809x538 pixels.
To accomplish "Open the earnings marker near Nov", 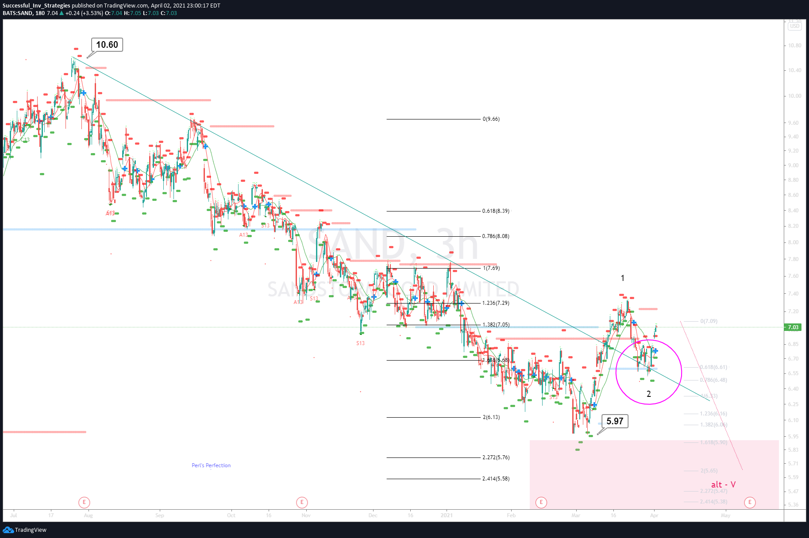I will 302,502.
